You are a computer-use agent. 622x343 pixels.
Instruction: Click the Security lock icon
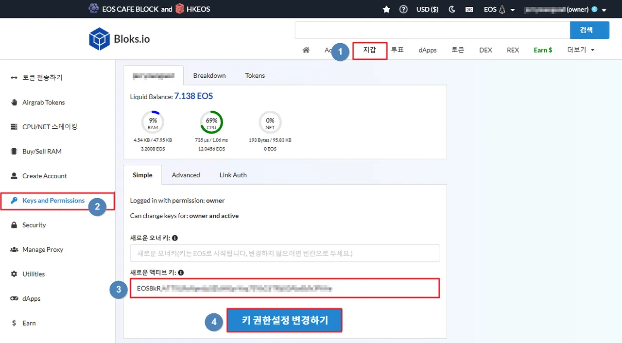pyautogui.click(x=14, y=225)
